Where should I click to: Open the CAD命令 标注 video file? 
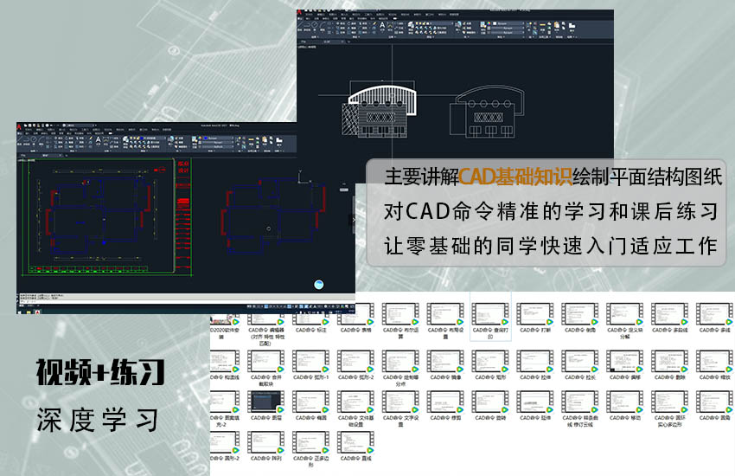[x=310, y=315]
